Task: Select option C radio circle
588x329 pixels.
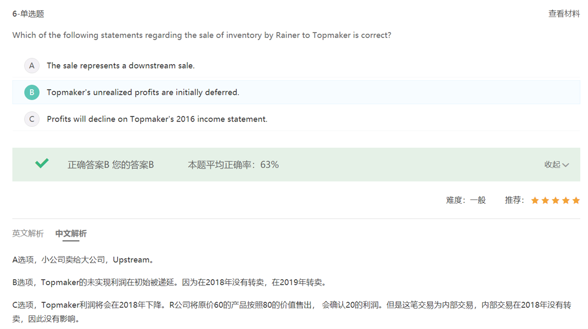Action: 32,119
